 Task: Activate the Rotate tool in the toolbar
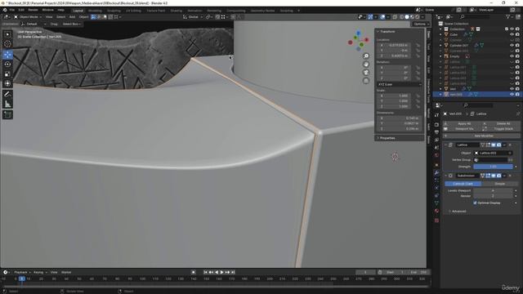[7, 65]
